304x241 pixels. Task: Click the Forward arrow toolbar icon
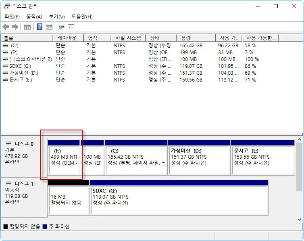click(x=15, y=27)
